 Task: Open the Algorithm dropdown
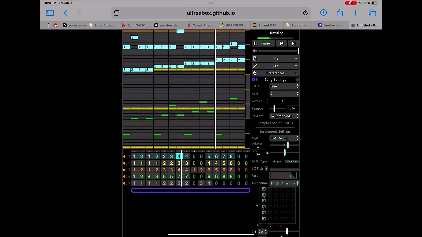click(x=284, y=183)
